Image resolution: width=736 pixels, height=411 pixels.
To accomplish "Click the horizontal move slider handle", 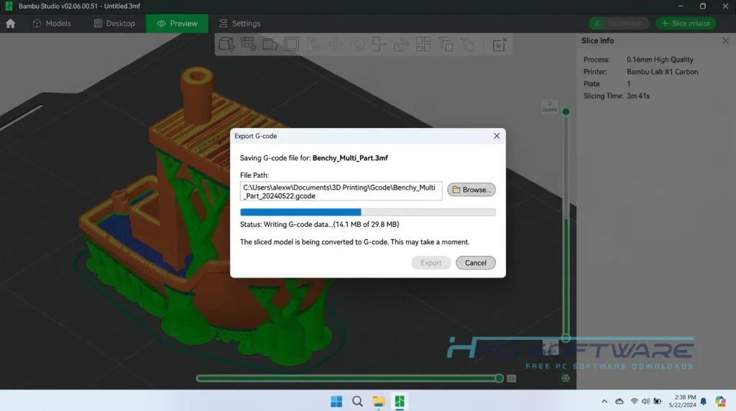I will click(x=499, y=378).
